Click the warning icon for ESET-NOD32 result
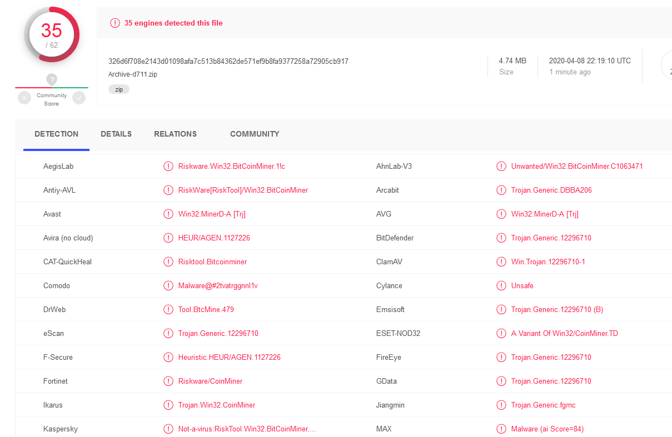 (x=501, y=333)
